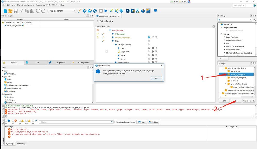The width and height of the screenshot is (257, 149).
Task: Open the Timing Analyzer clock icon
Action: tap(128, 11)
